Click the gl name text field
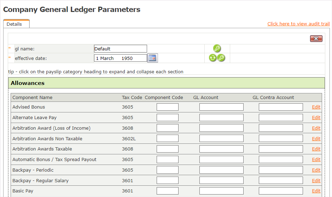 [x=120, y=49]
